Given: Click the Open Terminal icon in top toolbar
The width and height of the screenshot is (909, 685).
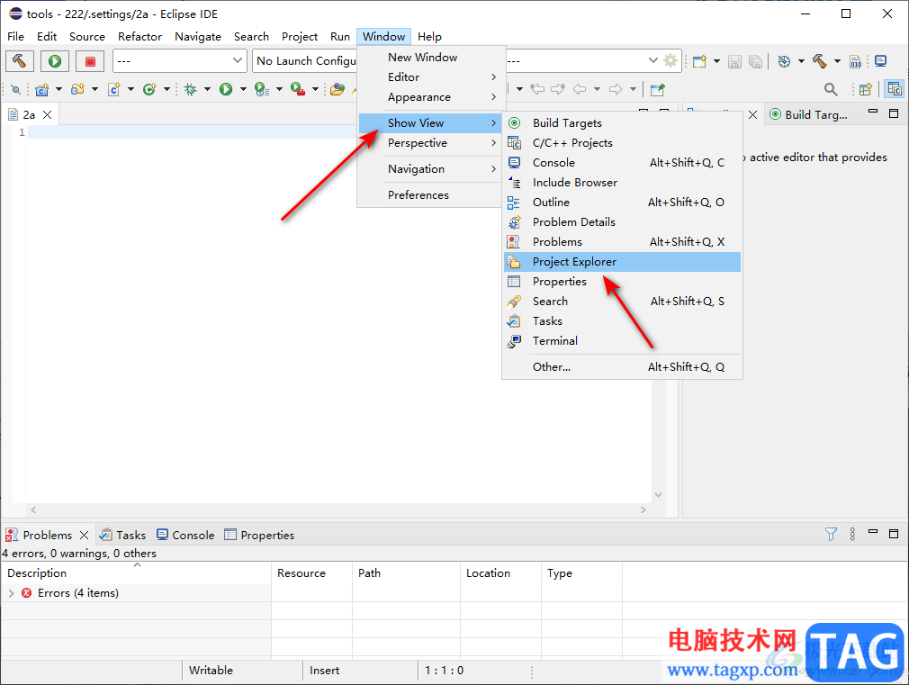Looking at the screenshot, I should [880, 61].
